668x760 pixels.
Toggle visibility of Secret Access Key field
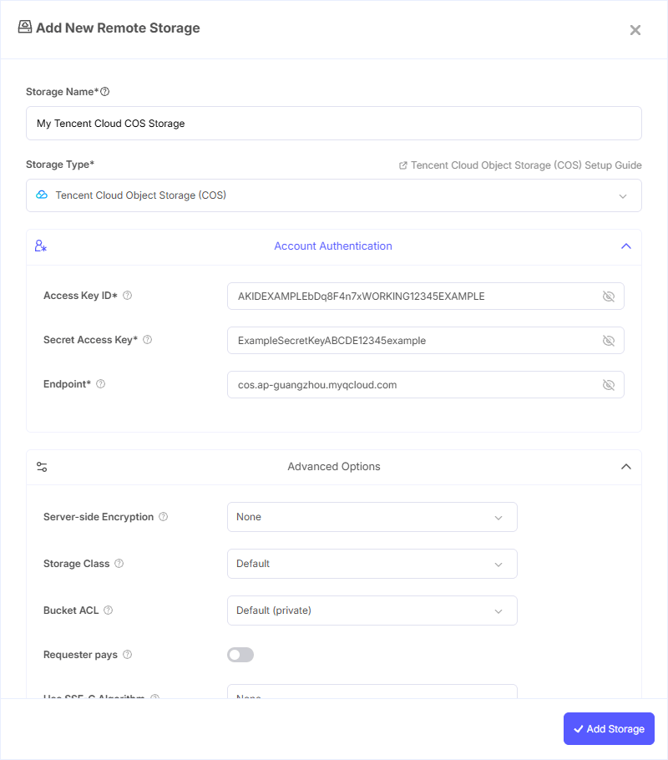coord(608,341)
